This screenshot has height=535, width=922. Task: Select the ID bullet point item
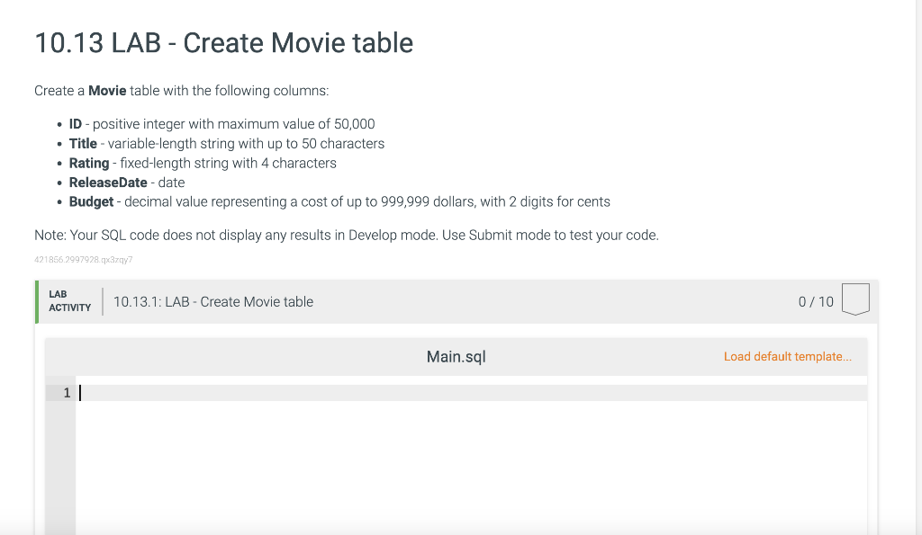click(x=221, y=123)
